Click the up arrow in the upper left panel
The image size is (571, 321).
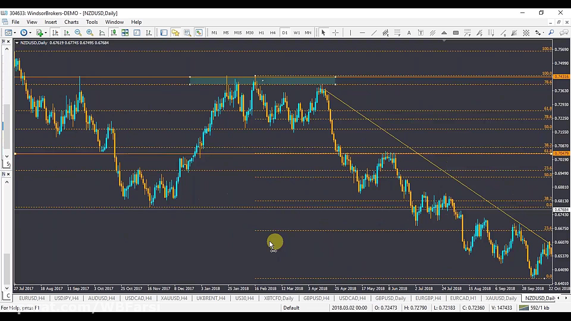point(7,49)
